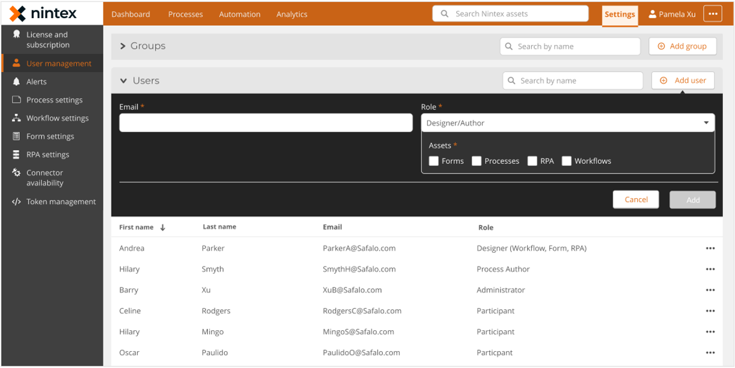Viewport: 735px width, 368px height.
Task: Open the Dashboard tab
Action: point(130,14)
